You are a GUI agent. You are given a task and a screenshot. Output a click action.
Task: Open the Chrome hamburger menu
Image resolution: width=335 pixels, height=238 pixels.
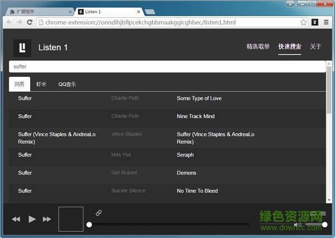click(326, 22)
